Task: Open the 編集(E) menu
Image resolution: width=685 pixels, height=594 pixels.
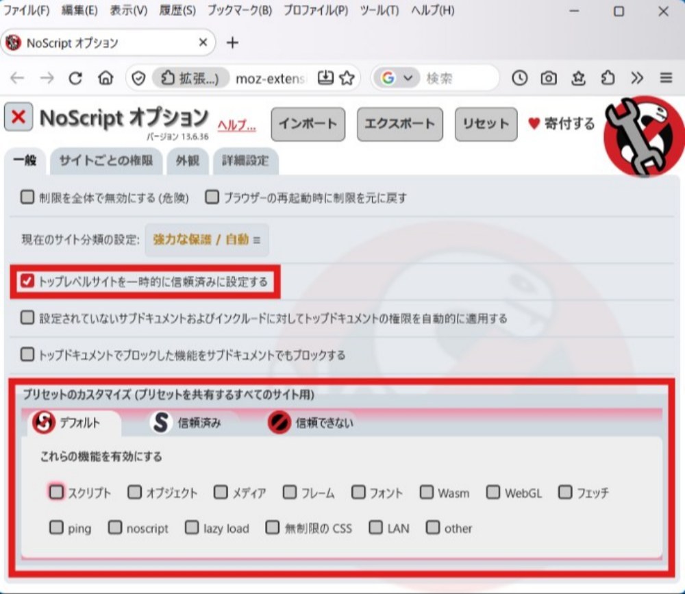Action: pos(79,10)
